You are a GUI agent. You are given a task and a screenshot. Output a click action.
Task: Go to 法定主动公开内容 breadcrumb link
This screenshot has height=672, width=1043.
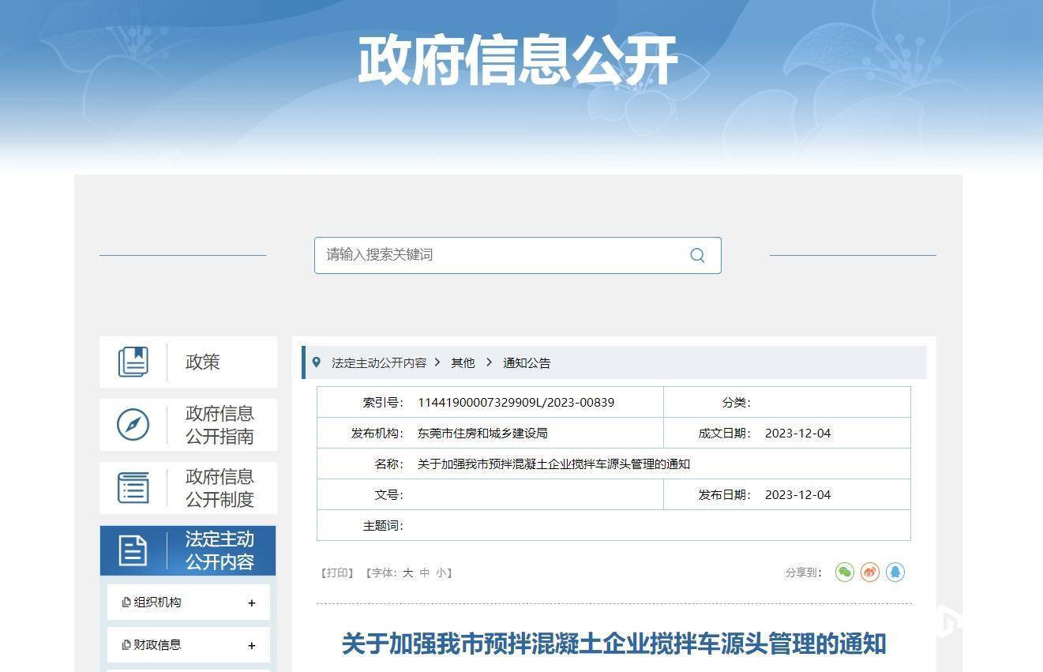tap(379, 362)
